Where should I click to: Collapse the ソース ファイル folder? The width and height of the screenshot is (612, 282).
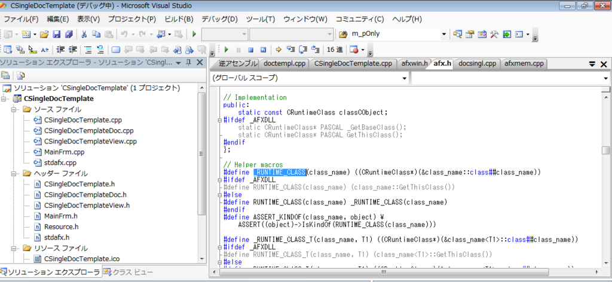15,109
